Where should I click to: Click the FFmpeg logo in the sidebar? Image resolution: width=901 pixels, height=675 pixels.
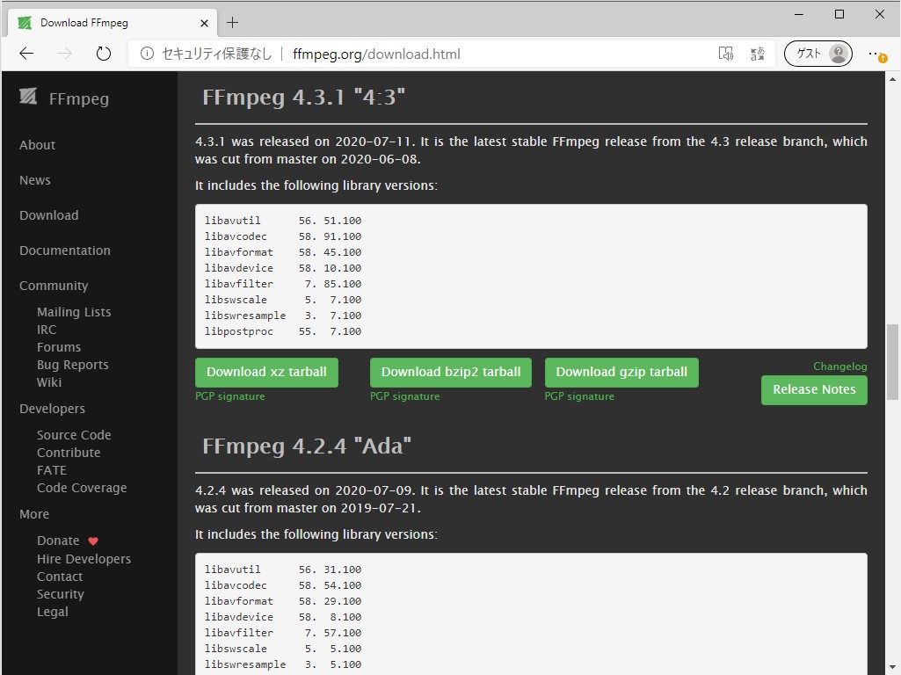coord(29,97)
